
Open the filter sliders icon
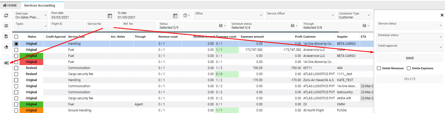coord(6,26)
